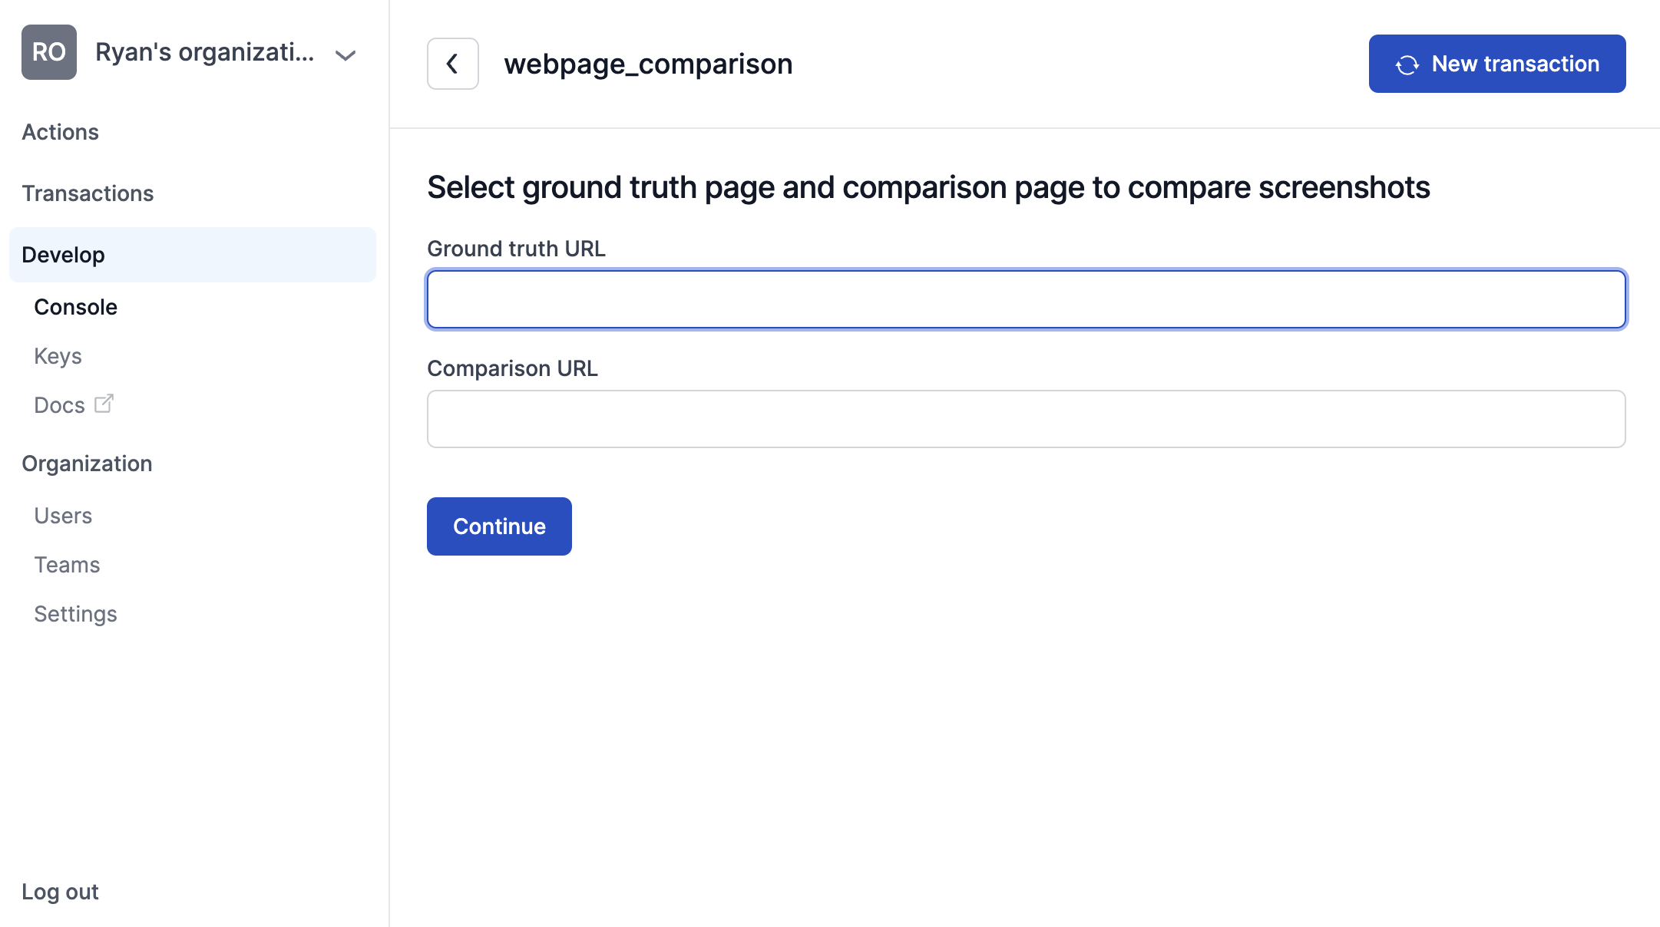Screen dimensions: 1660x927
Task: View Users under Organization
Action: [x=63, y=516]
